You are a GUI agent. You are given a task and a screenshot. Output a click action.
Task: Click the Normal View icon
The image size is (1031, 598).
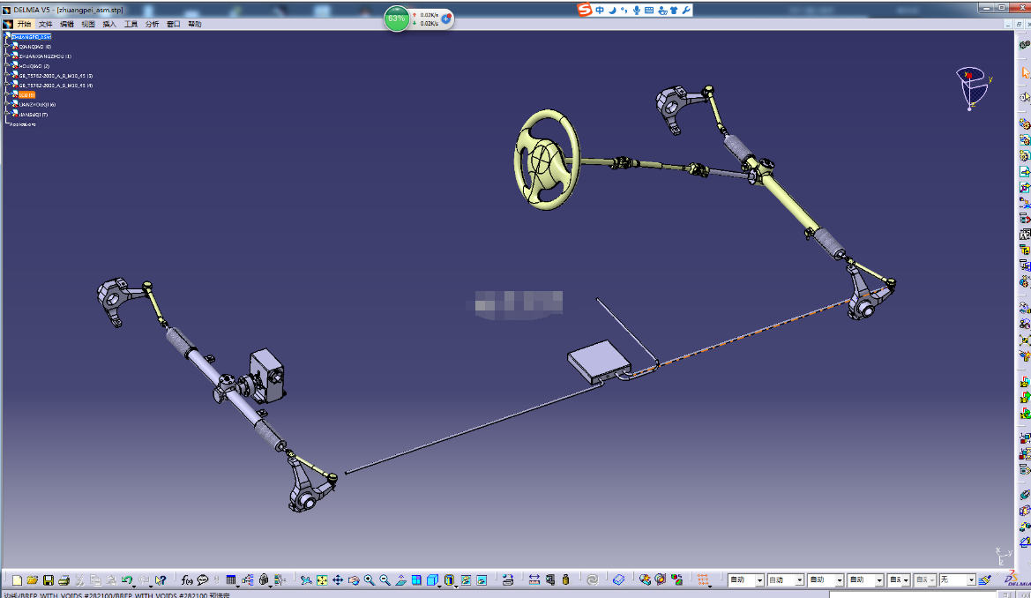coord(401,580)
